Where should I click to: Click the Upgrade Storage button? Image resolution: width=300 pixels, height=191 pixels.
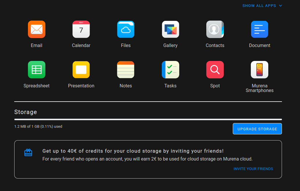257,129
